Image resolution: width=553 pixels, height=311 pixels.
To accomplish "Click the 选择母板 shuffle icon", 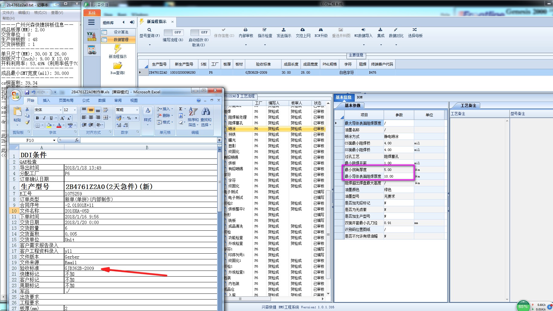I will (415, 30).
